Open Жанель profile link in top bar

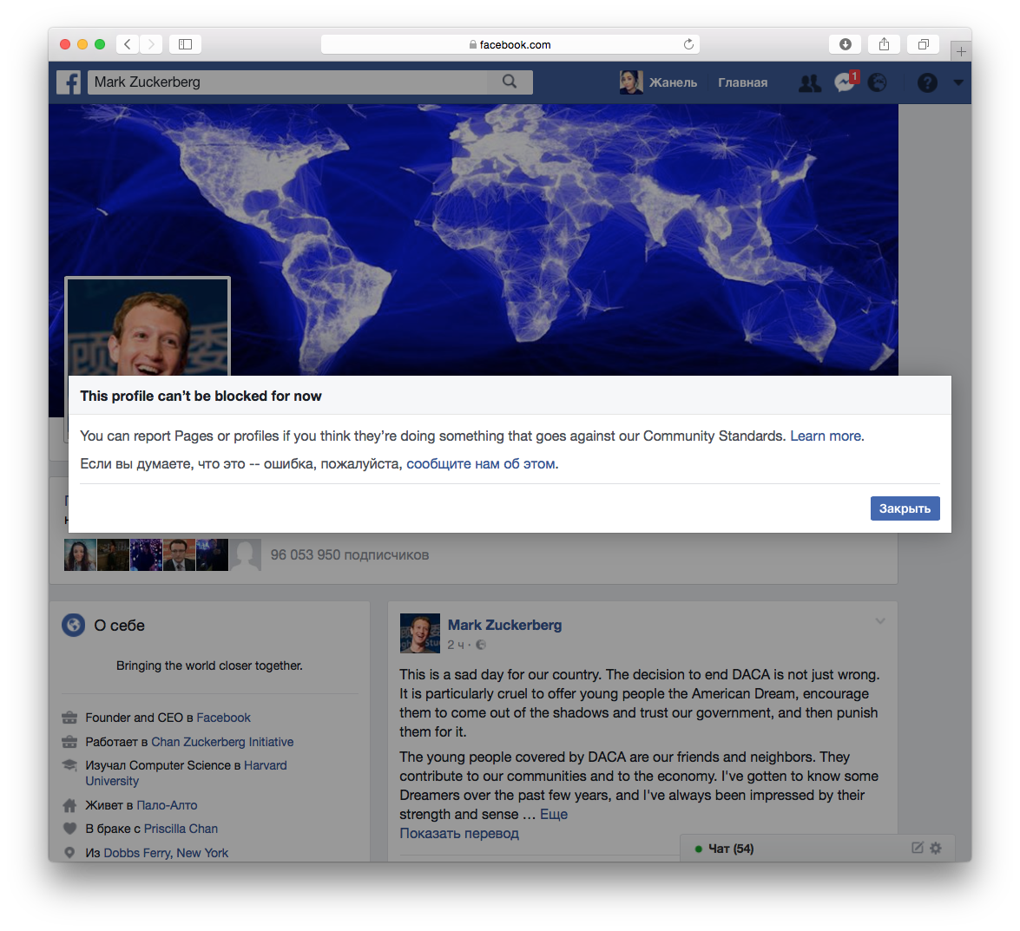pos(674,82)
